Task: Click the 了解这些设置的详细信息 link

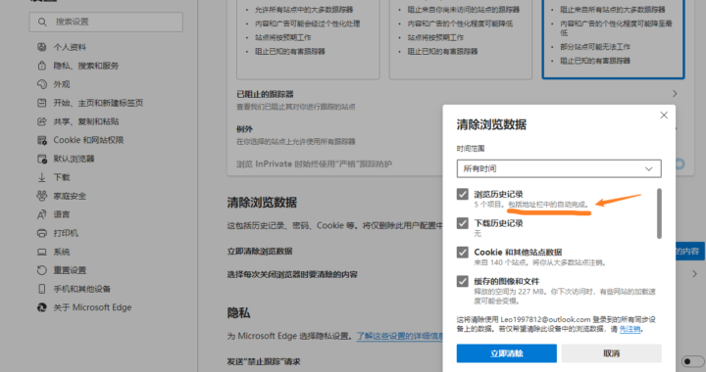Action: pos(400,336)
